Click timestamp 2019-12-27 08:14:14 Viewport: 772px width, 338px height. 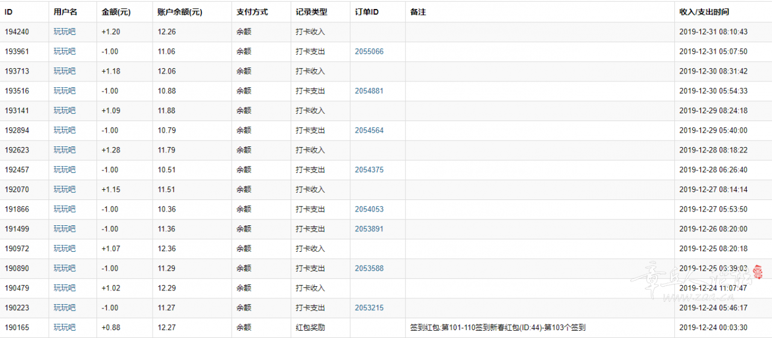[x=713, y=190]
